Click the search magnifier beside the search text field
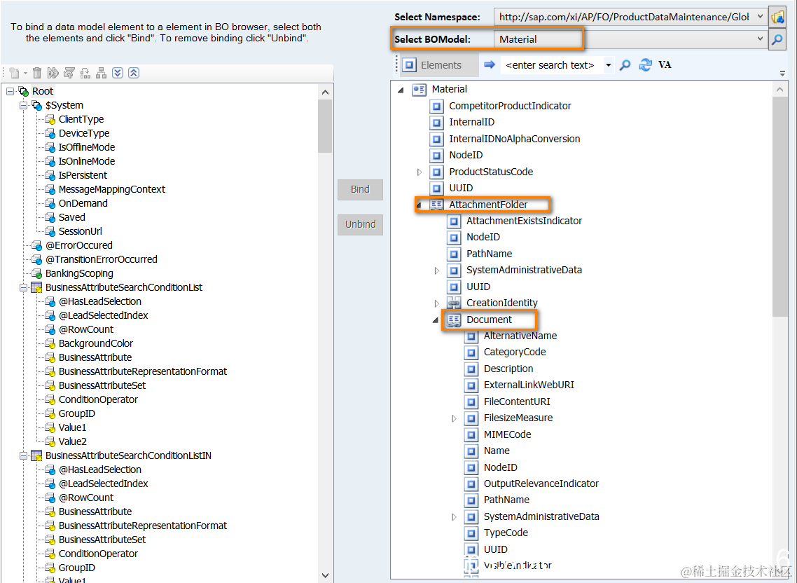 pyautogui.click(x=625, y=65)
